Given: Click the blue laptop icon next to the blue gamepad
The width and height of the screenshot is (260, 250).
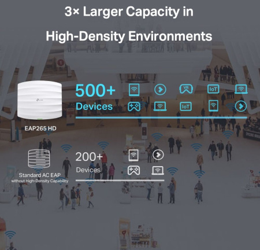Looking at the screenshot, I should (160, 106).
